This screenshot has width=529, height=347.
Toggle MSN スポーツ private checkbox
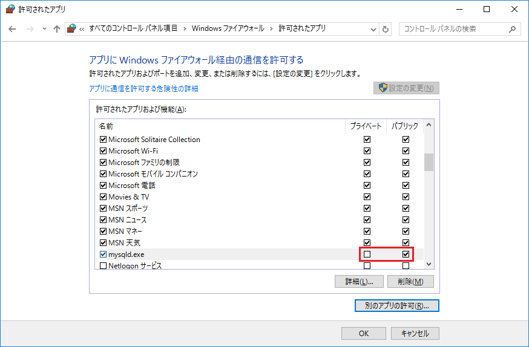click(367, 208)
